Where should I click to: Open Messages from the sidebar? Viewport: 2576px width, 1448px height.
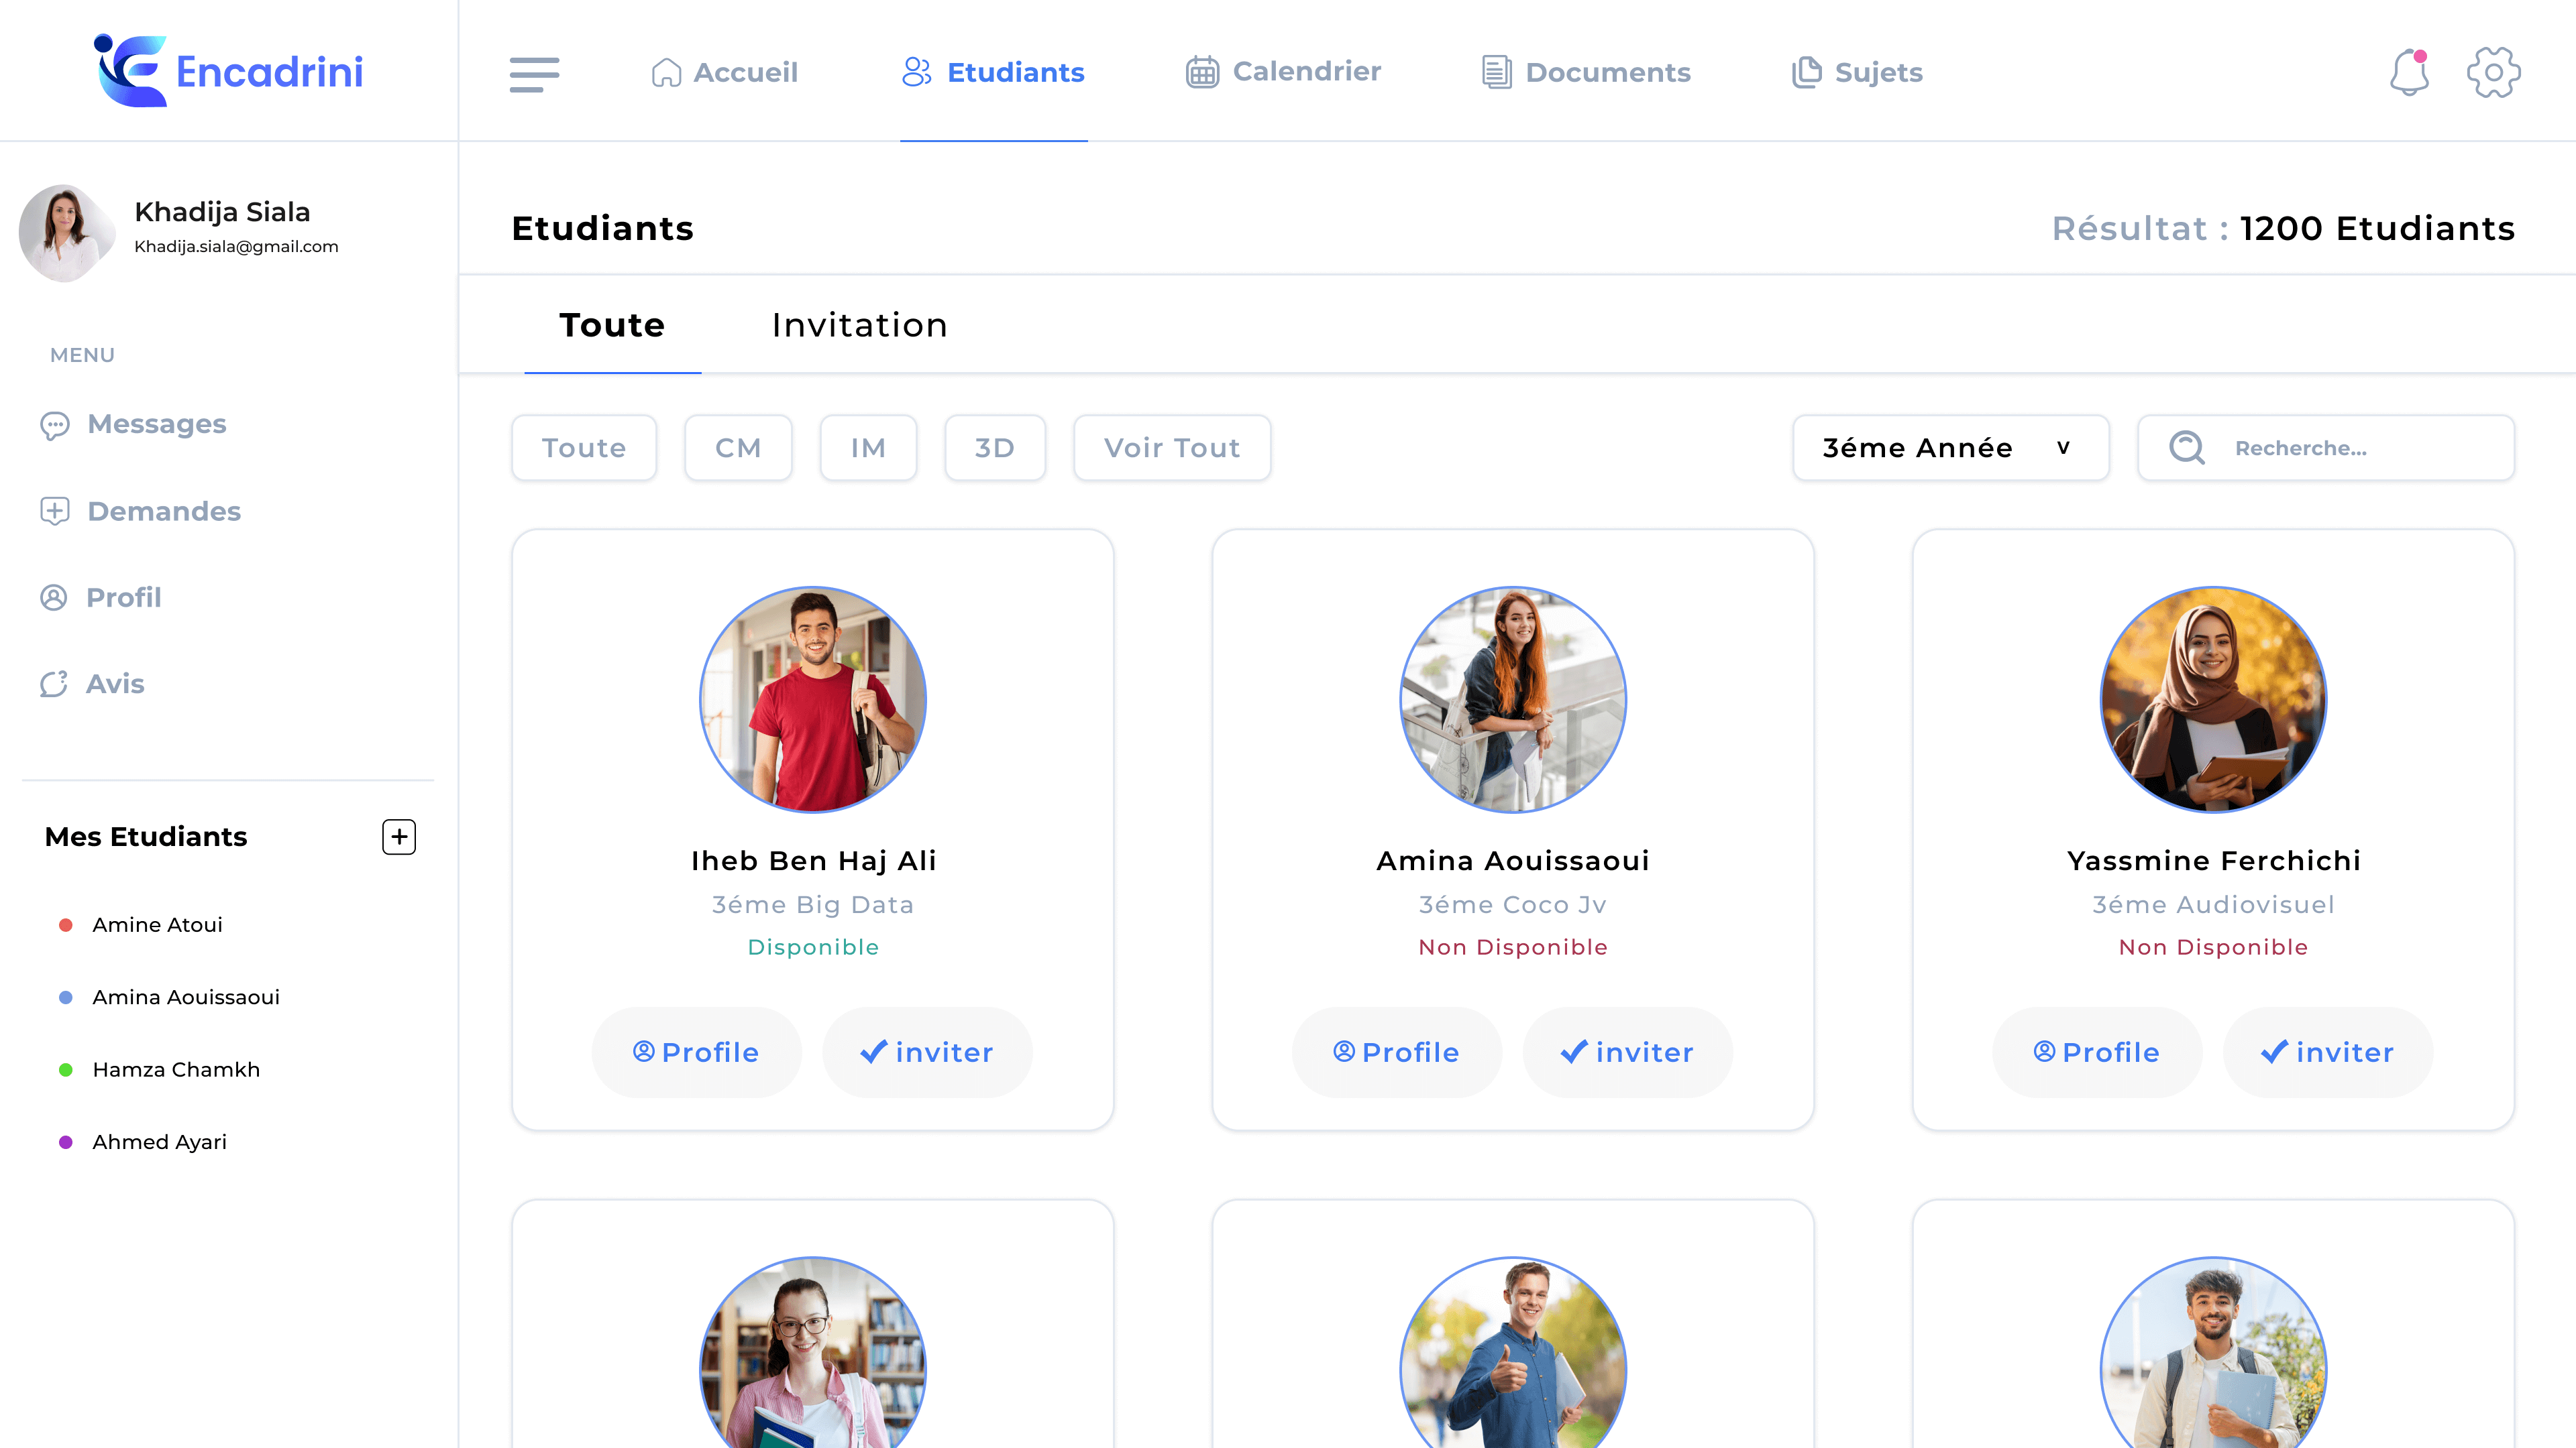point(133,424)
